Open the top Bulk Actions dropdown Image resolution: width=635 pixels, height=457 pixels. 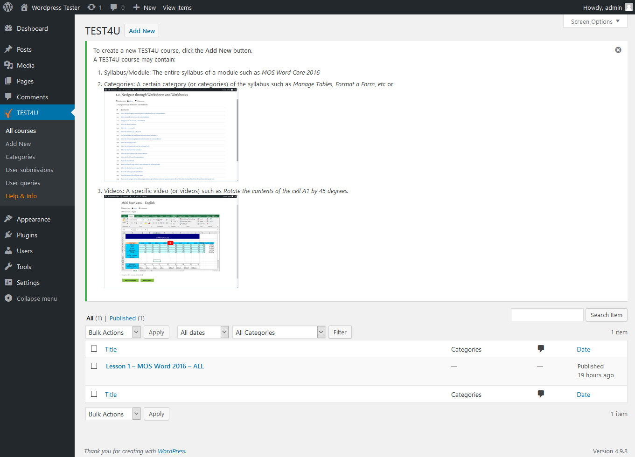click(113, 332)
